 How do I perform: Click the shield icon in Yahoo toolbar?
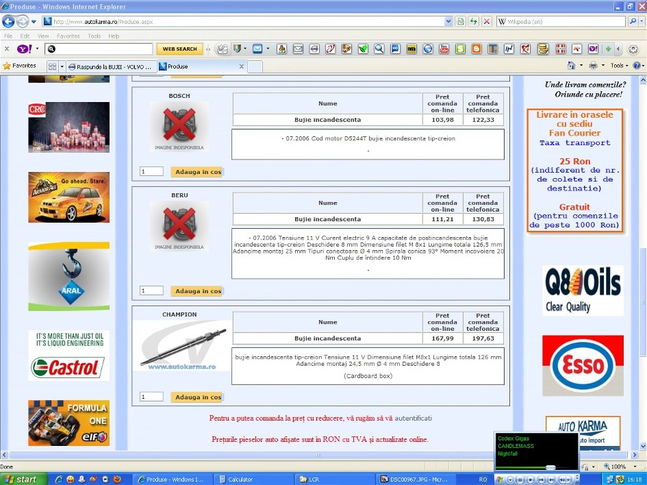coord(237,49)
